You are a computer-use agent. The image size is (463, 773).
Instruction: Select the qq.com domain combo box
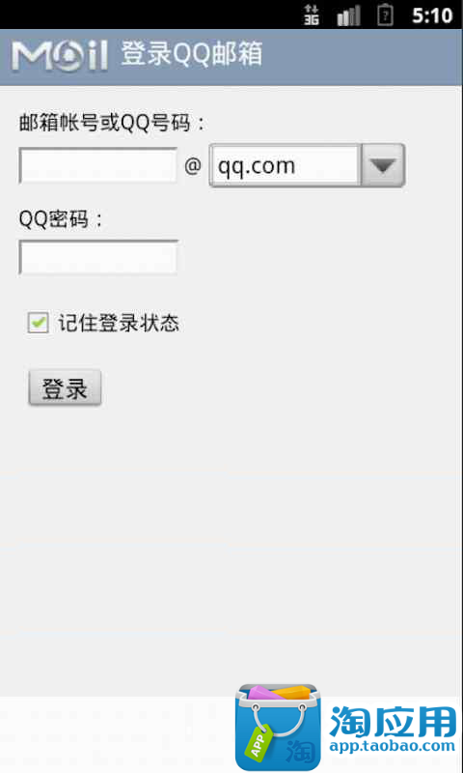pyautogui.click(x=307, y=165)
